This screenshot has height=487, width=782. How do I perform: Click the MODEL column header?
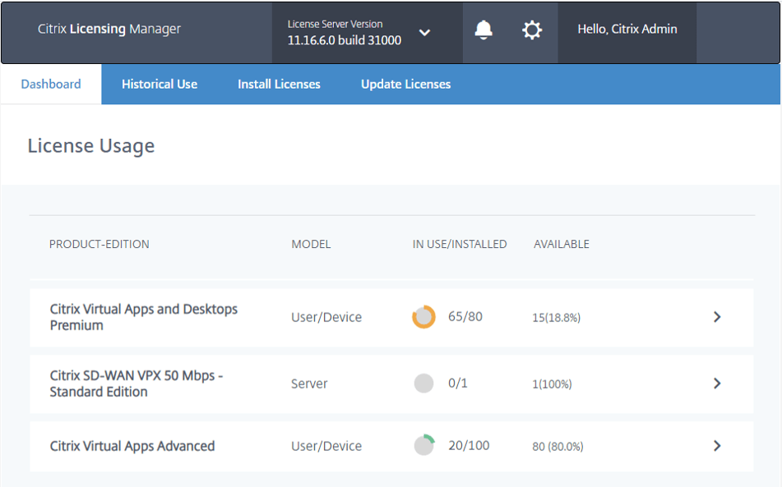click(311, 244)
